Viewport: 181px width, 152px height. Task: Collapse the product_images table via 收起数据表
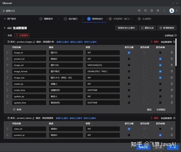[x=168, y=42]
